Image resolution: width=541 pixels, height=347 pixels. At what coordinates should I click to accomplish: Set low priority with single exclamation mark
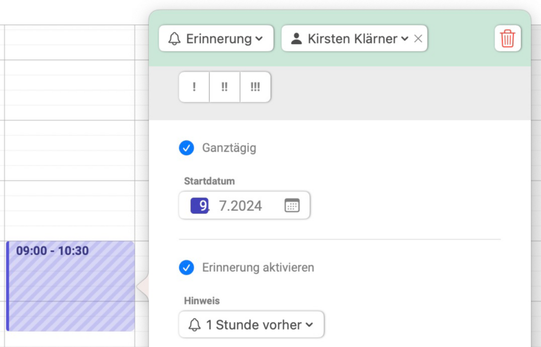(194, 87)
